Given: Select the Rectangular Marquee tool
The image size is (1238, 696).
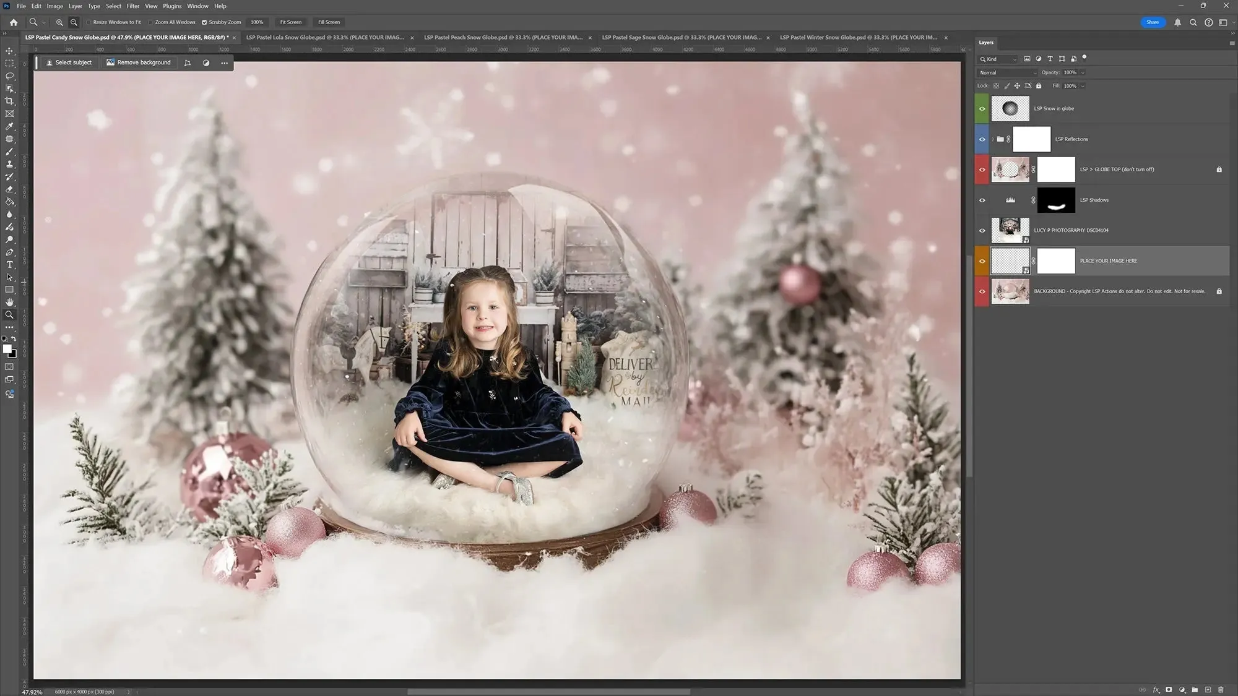Looking at the screenshot, I should [9, 63].
